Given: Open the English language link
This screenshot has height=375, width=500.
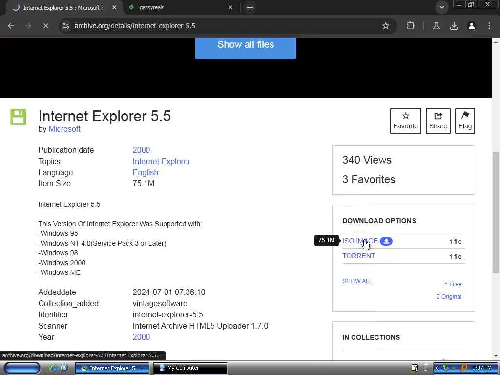Looking at the screenshot, I should tap(146, 172).
